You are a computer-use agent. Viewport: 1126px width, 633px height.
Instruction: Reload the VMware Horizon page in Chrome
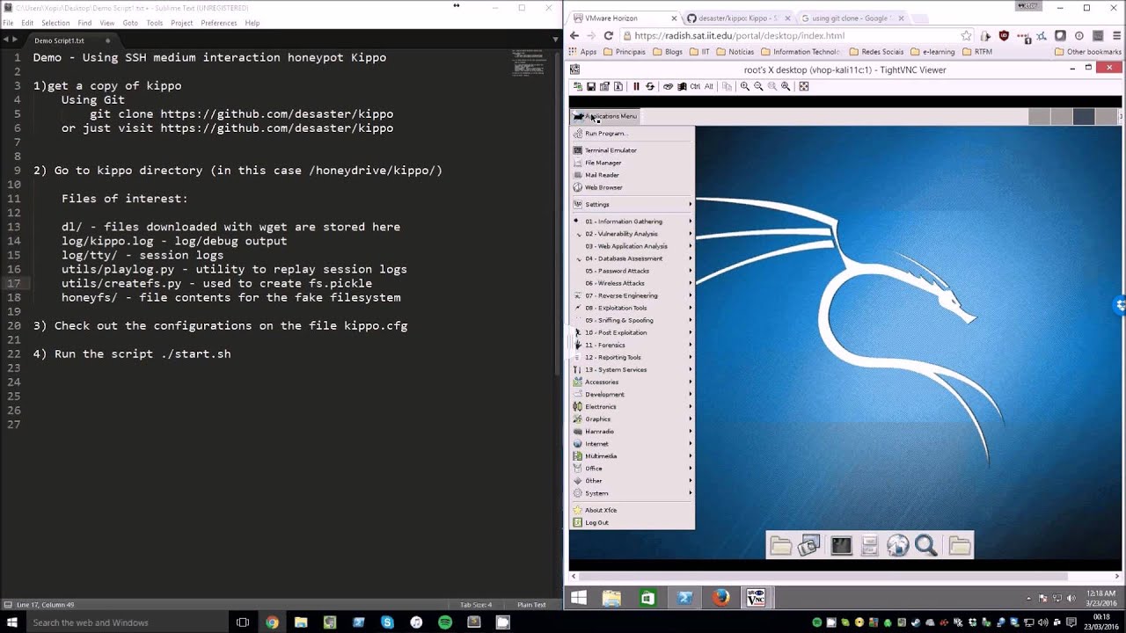click(x=608, y=36)
